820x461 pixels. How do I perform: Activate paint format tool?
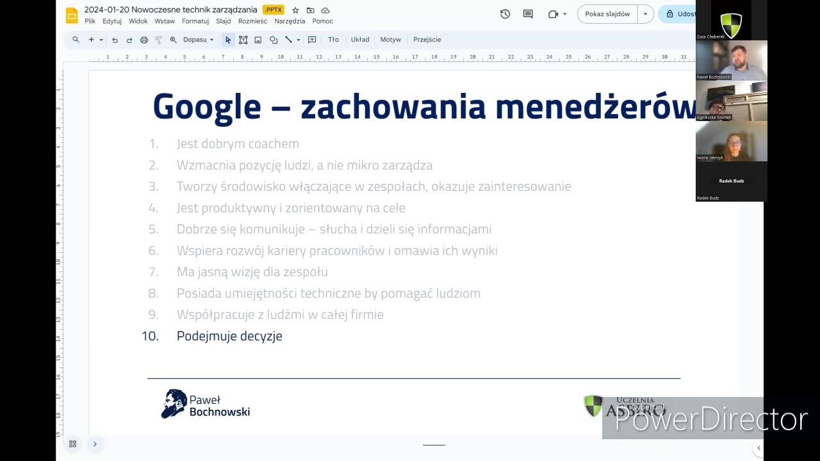click(158, 40)
